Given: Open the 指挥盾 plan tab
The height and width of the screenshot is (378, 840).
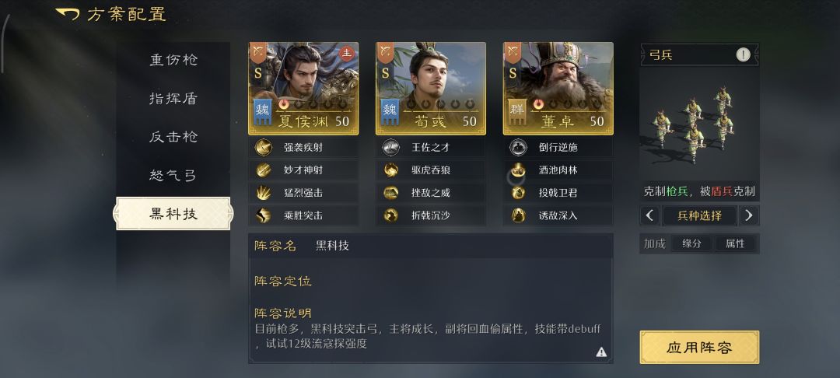Looking at the screenshot, I should (173, 99).
